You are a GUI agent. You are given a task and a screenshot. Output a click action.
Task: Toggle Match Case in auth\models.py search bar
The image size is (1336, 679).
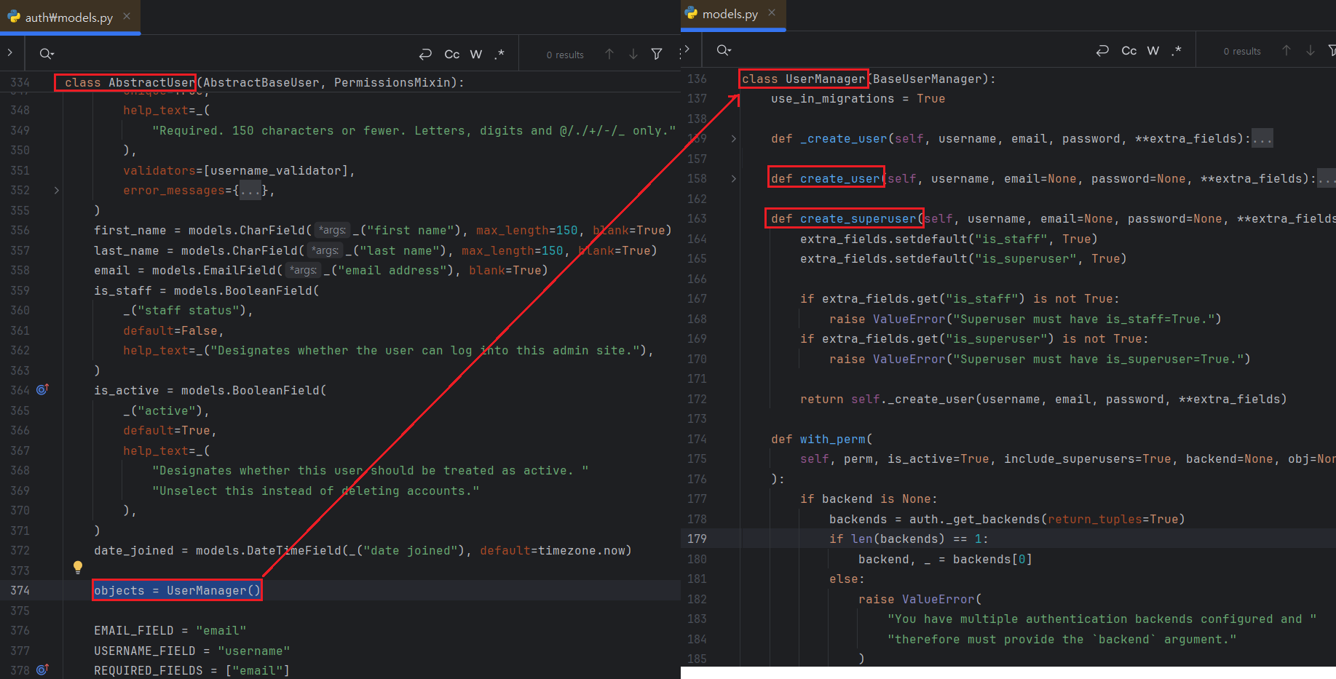[x=451, y=55]
